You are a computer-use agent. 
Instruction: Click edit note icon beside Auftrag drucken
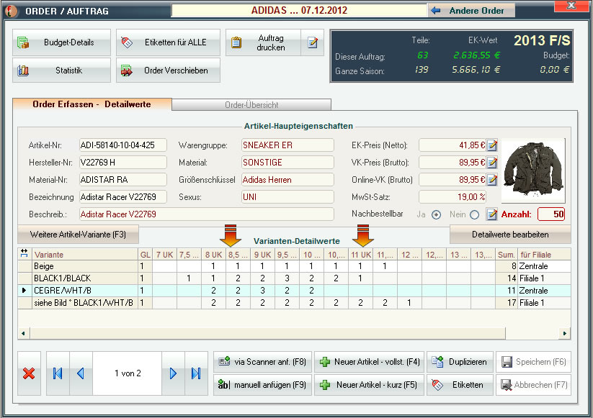pos(313,42)
